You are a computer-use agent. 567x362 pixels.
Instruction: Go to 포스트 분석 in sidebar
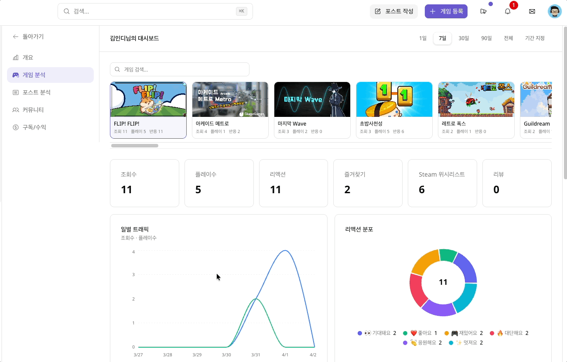coord(36,92)
